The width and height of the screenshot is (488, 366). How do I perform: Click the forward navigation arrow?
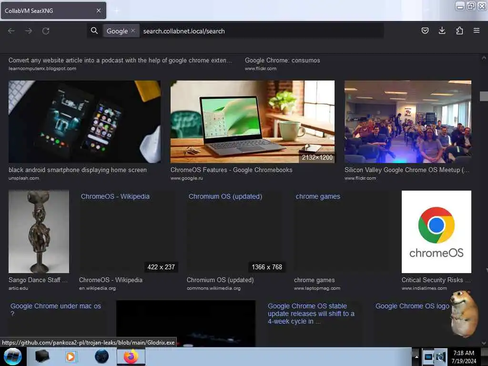29,31
